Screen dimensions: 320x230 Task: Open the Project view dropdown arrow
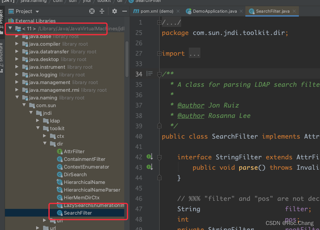pos(37,12)
